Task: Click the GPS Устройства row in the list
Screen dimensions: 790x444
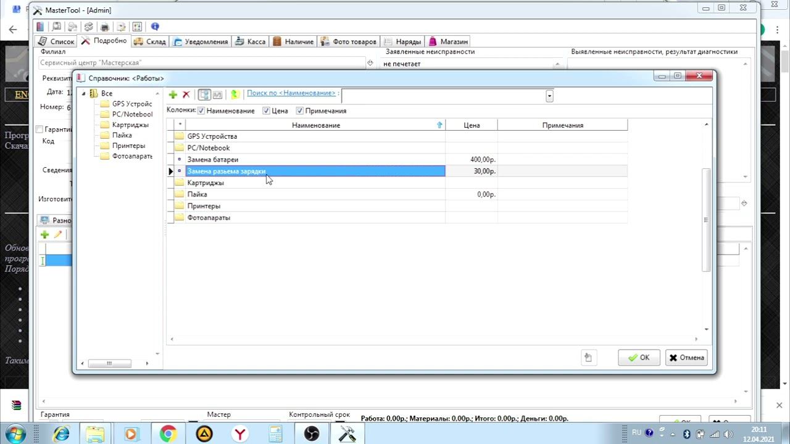Action: tap(398, 136)
